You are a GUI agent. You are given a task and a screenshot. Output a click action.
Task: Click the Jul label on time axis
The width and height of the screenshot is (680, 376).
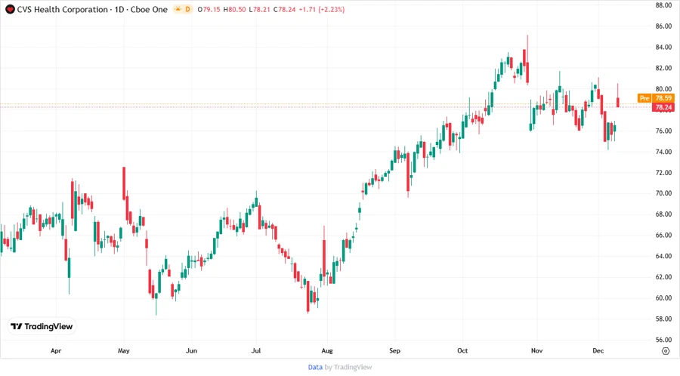click(256, 351)
